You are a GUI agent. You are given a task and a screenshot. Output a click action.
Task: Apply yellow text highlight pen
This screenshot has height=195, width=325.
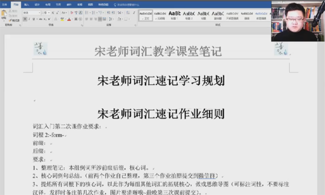[62, 19]
